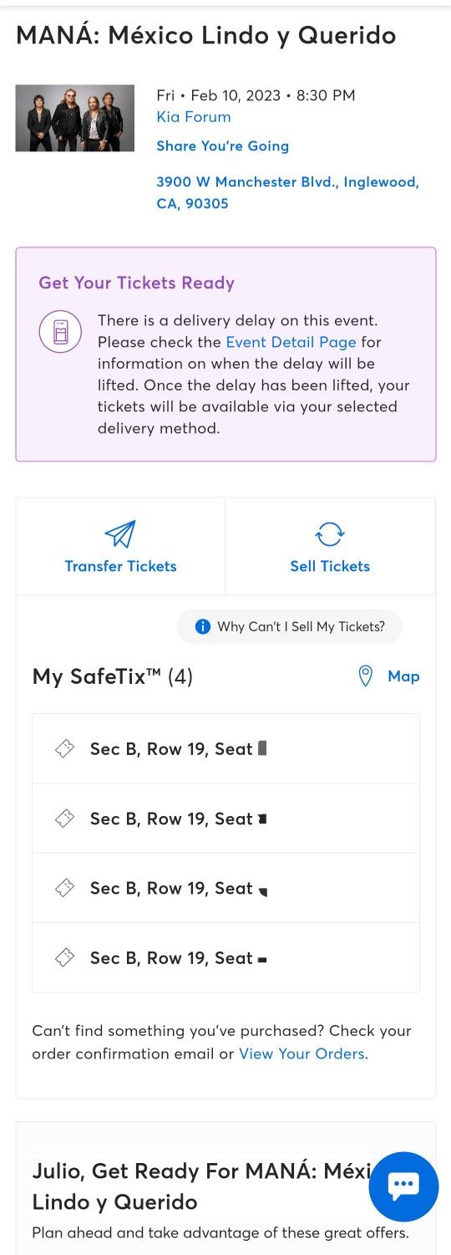The height and width of the screenshot is (1255, 451).
Task: Select the Sell Tickets label
Action: (330, 566)
